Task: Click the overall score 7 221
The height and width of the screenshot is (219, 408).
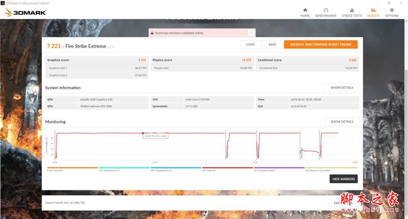Action: point(54,46)
